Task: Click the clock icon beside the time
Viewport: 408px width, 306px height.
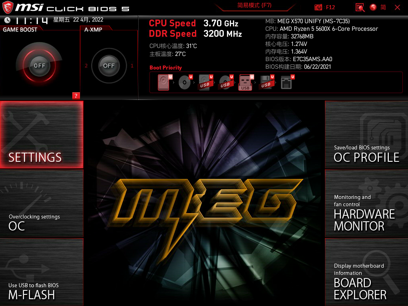Action: point(7,20)
